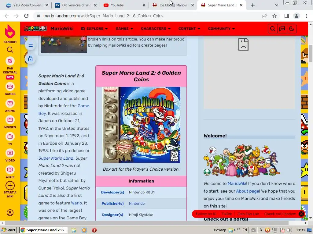Open file explorer icon in taskbar
The width and height of the screenshot is (313, 234).
[x=74, y=230]
